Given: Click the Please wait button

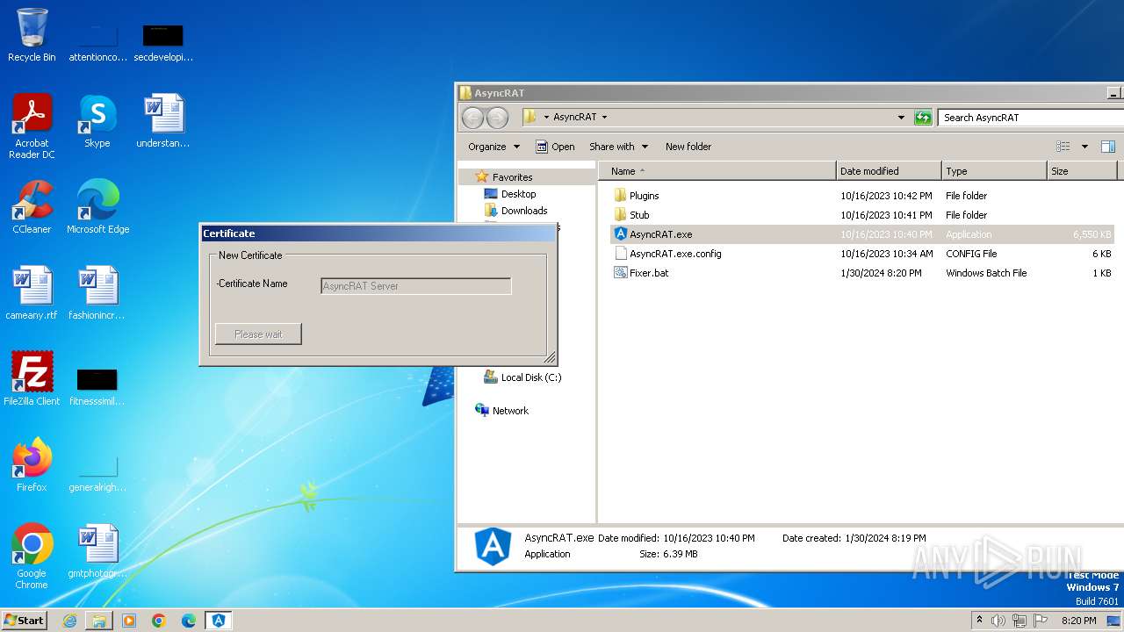Looking at the screenshot, I should [258, 334].
